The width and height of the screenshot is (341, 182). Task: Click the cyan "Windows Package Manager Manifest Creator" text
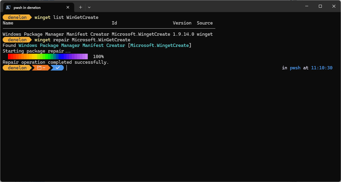click(x=72, y=45)
